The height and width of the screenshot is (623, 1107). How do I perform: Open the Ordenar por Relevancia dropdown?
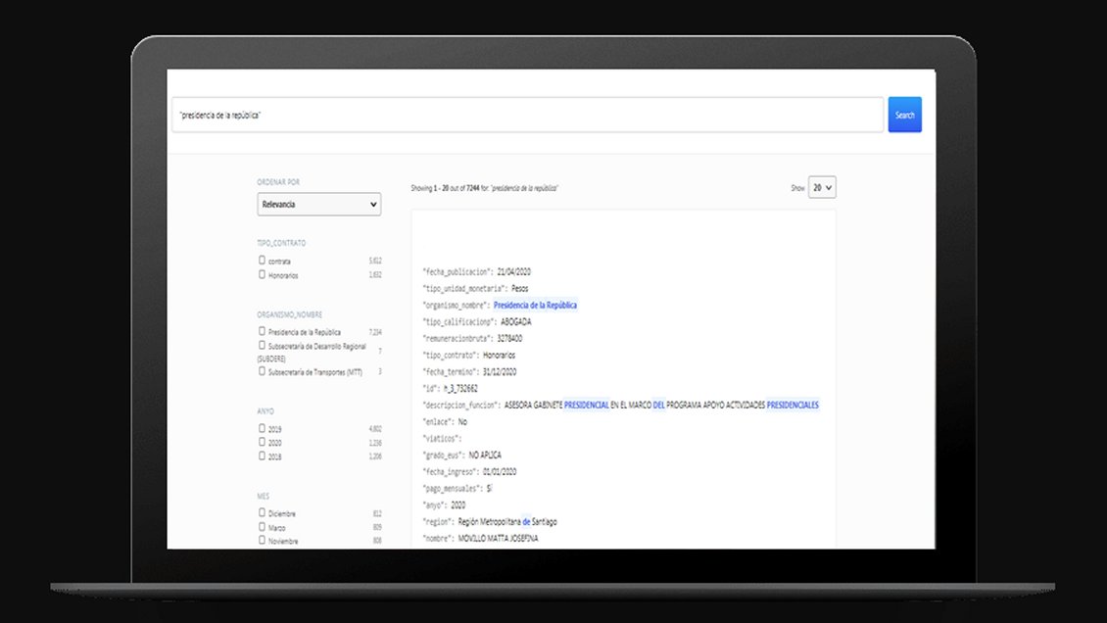(x=318, y=205)
